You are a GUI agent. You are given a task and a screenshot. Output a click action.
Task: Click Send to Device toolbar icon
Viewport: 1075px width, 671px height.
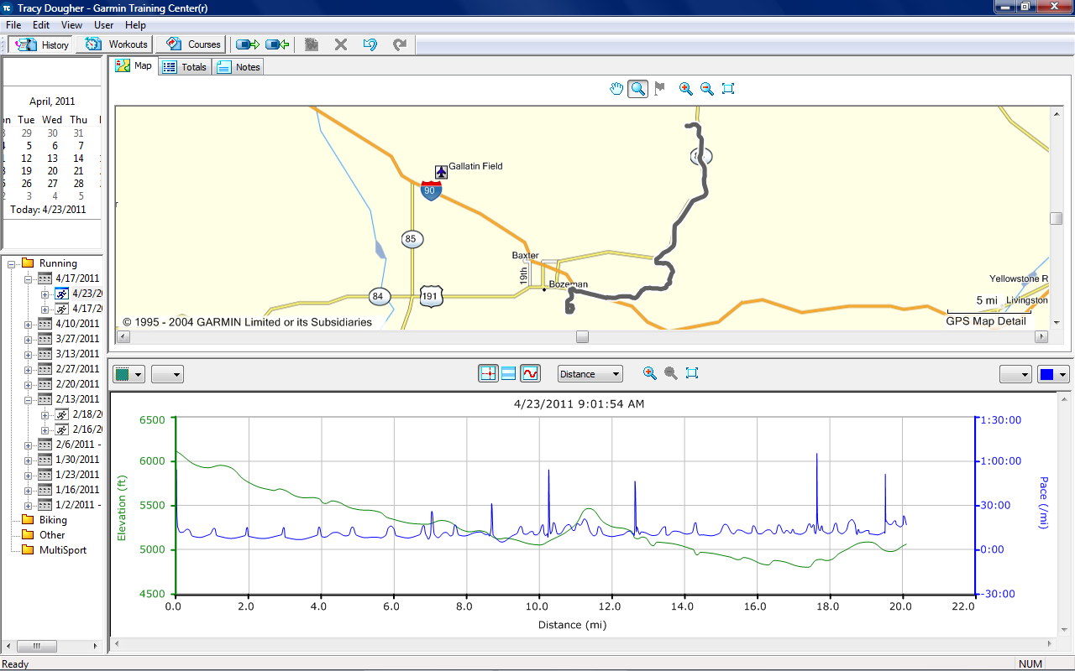(x=247, y=44)
